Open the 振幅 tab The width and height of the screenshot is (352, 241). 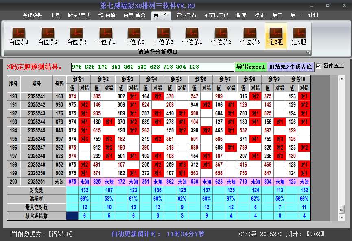tap(242, 15)
